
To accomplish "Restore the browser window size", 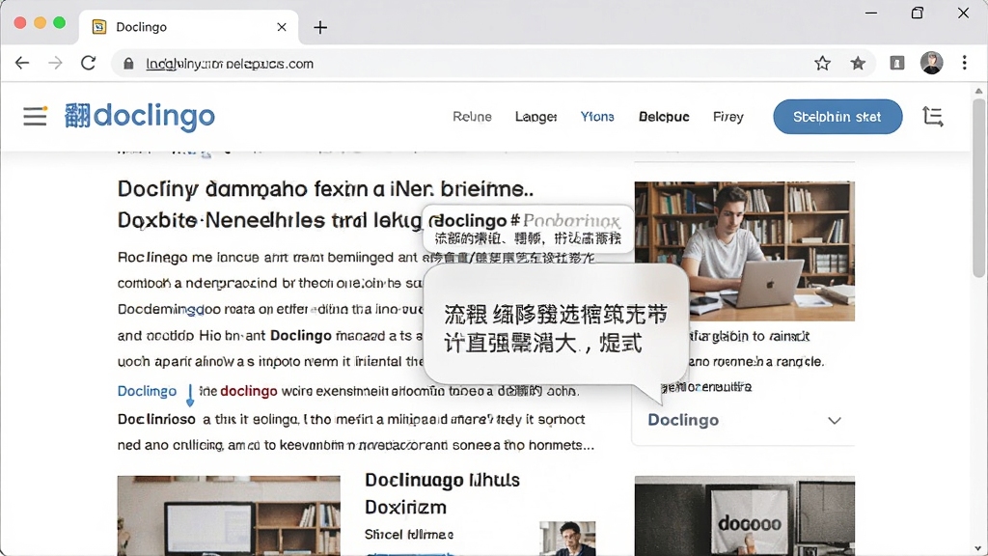I will pyautogui.click(x=918, y=13).
